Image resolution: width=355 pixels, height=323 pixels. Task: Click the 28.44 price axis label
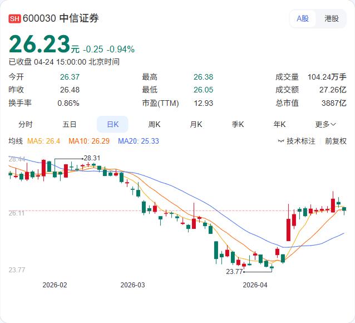point(17,159)
